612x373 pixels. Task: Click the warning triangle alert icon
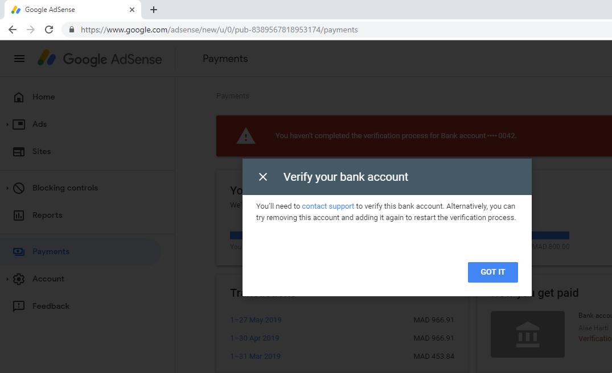point(246,136)
